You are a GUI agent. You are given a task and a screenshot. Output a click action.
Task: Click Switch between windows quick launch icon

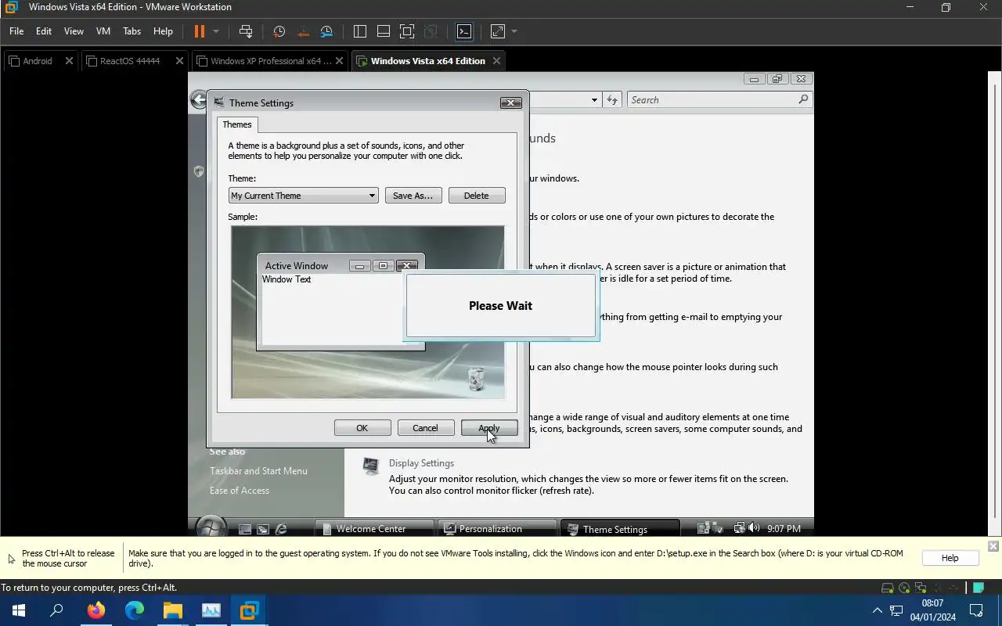263,530
